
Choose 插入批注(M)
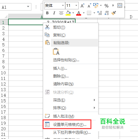(71, 116)
